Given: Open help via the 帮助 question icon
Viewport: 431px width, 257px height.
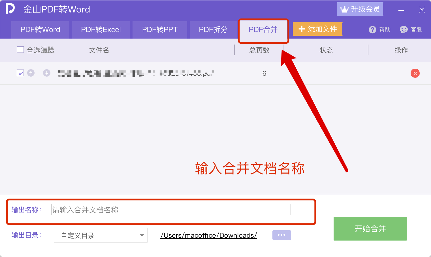Looking at the screenshot, I should pos(372,30).
